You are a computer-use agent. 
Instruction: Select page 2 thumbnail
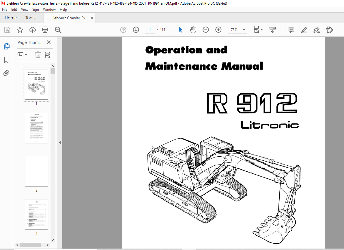coord(36,128)
